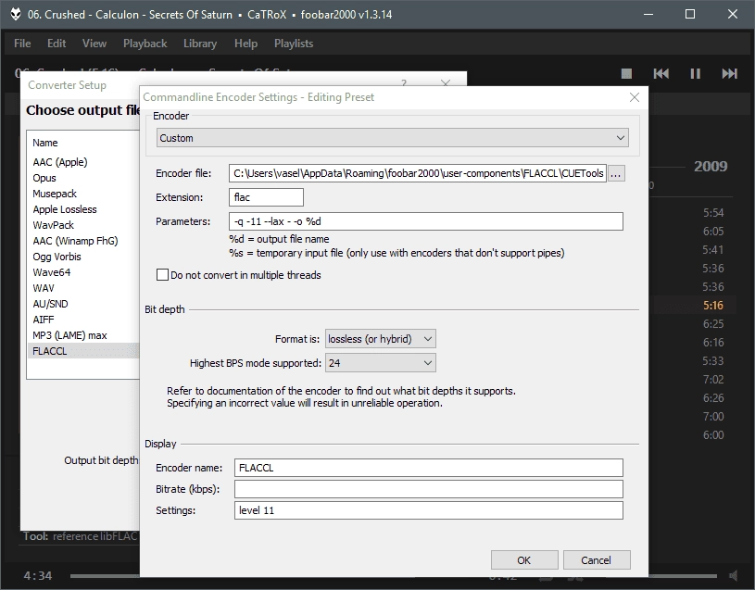The image size is (755, 590).
Task: Open the Encoder Custom dropdown
Action: click(x=393, y=138)
